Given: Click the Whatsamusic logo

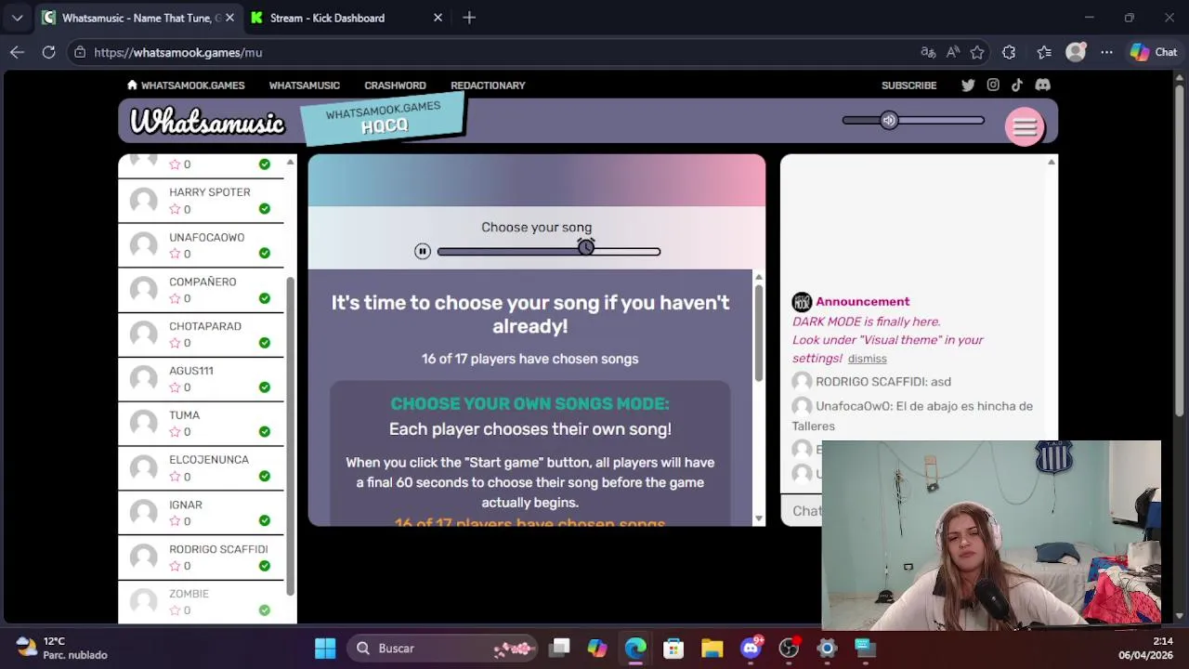Looking at the screenshot, I should (x=207, y=122).
